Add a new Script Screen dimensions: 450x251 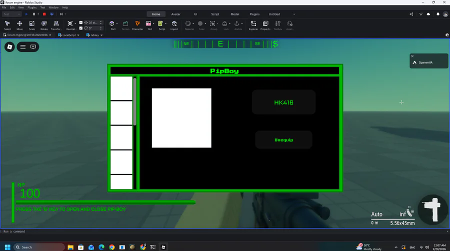pyautogui.click(x=160, y=25)
